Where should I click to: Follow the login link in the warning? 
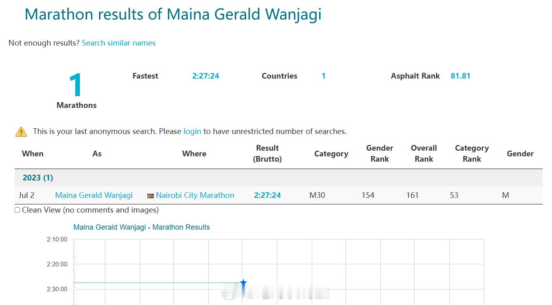pos(192,131)
